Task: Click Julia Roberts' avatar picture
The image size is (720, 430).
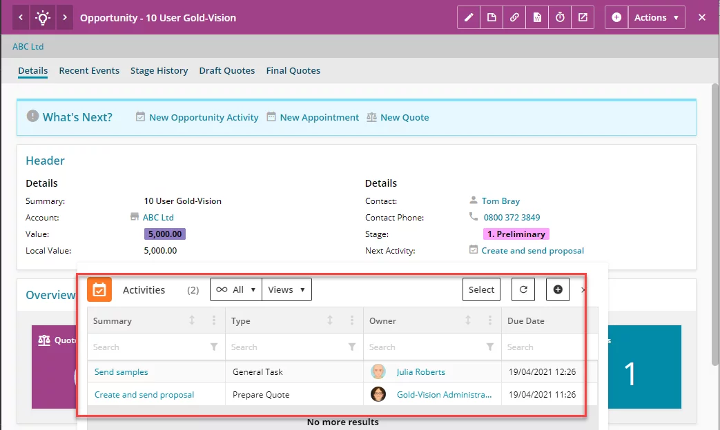Action: 378,371
